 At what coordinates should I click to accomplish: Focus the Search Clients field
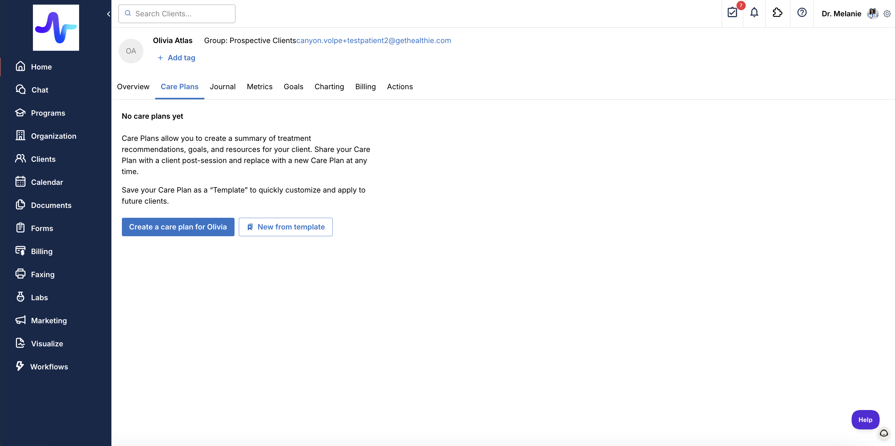177,14
